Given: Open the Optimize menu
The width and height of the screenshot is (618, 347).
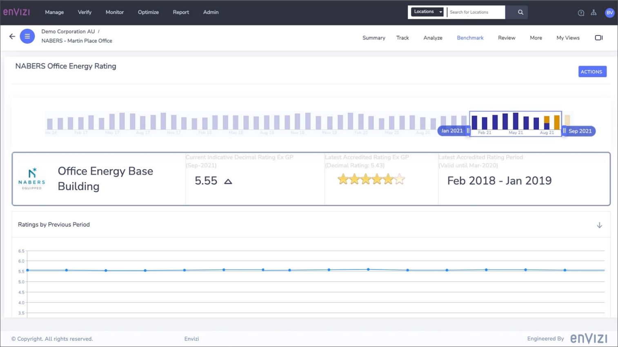Looking at the screenshot, I should (148, 12).
